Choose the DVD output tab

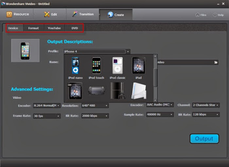tap(75, 28)
